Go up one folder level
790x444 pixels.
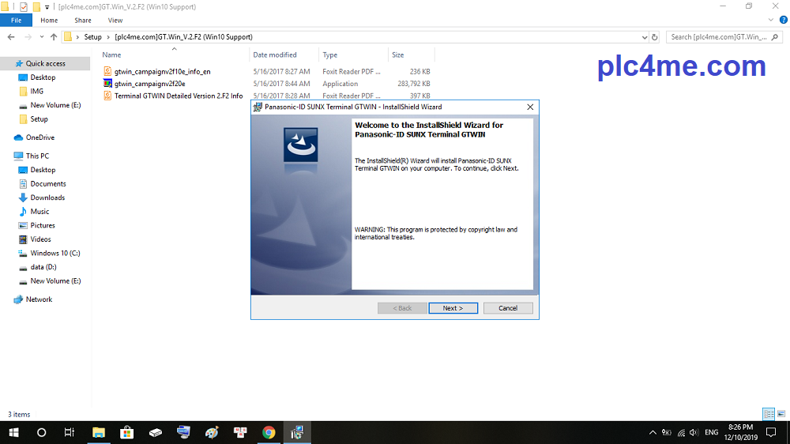point(54,37)
